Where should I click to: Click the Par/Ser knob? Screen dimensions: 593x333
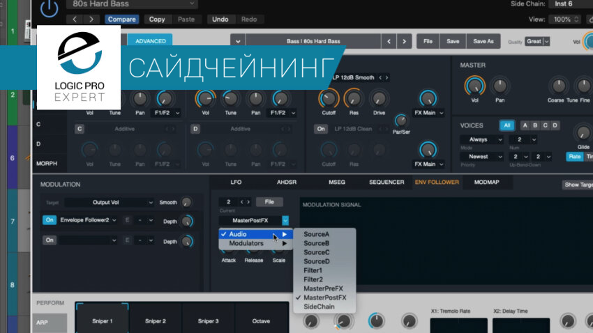pyautogui.click(x=401, y=121)
